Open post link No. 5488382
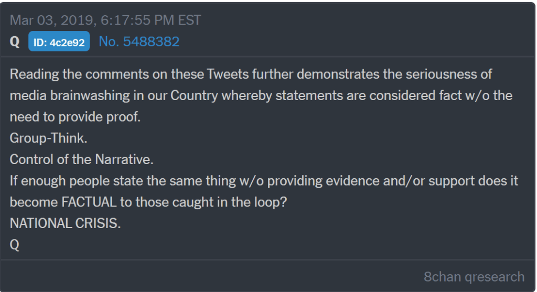This screenshot has height=292, width=537. pos(139,42)
